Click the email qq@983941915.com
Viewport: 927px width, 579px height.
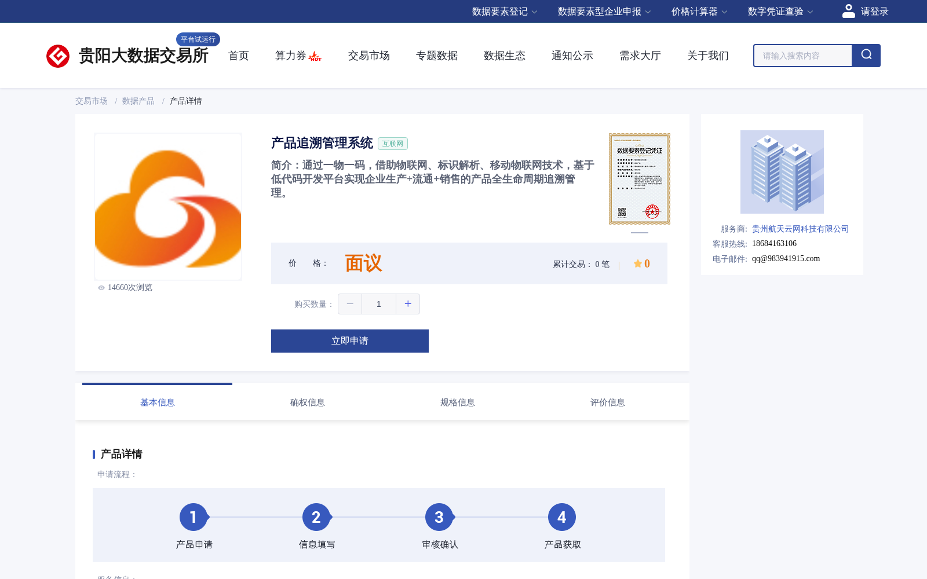coord(786,259)
